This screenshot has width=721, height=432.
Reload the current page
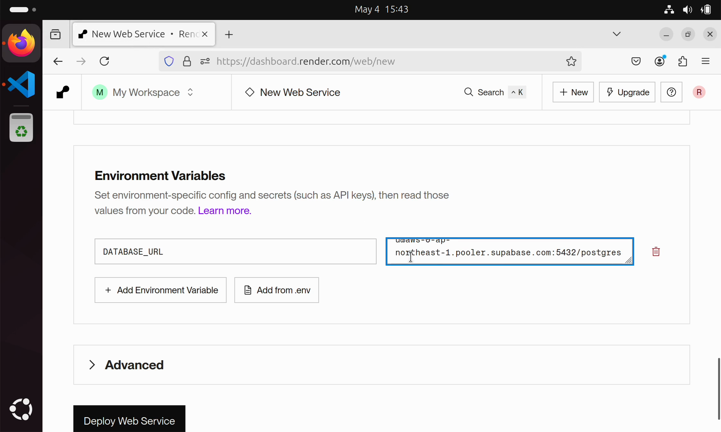click(x=104, y=61)
